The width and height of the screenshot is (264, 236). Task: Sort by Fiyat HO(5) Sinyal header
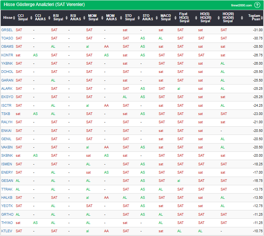click(184, 18)
